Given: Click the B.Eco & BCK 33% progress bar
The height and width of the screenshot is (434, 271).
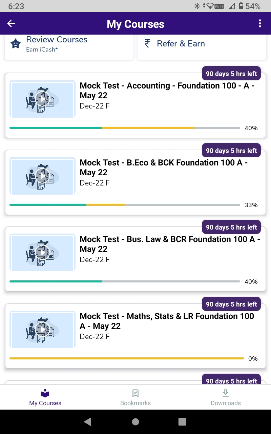Looking at the screenshot, I should (125, 205).
